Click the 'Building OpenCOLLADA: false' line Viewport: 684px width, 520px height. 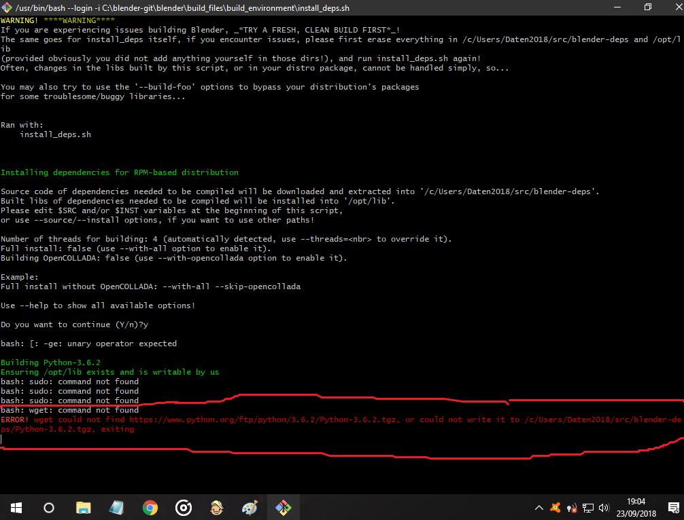pos(173,258)
